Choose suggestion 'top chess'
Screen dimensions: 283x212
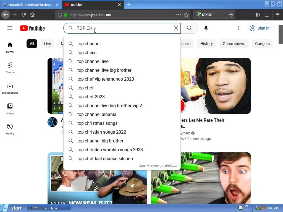pyautogui.click(x=122, y=52)
